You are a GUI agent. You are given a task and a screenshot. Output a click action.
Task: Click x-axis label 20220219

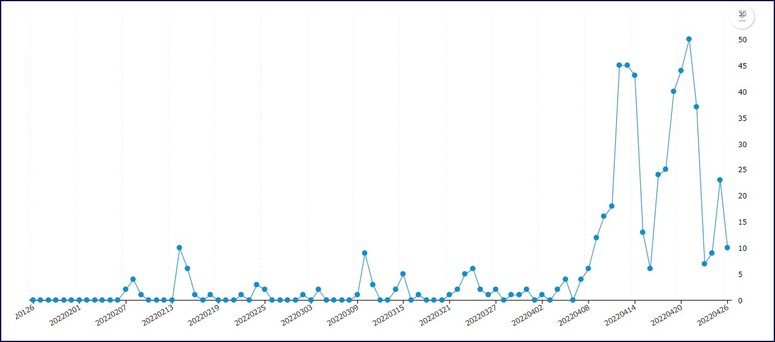click(203, 315)
